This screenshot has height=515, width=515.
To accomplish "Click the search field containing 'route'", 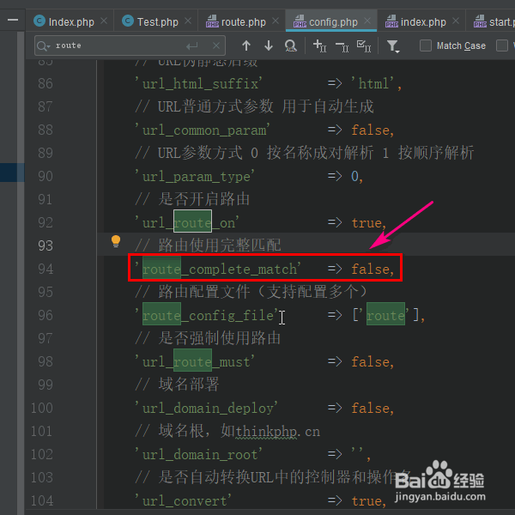I will 130,45.
